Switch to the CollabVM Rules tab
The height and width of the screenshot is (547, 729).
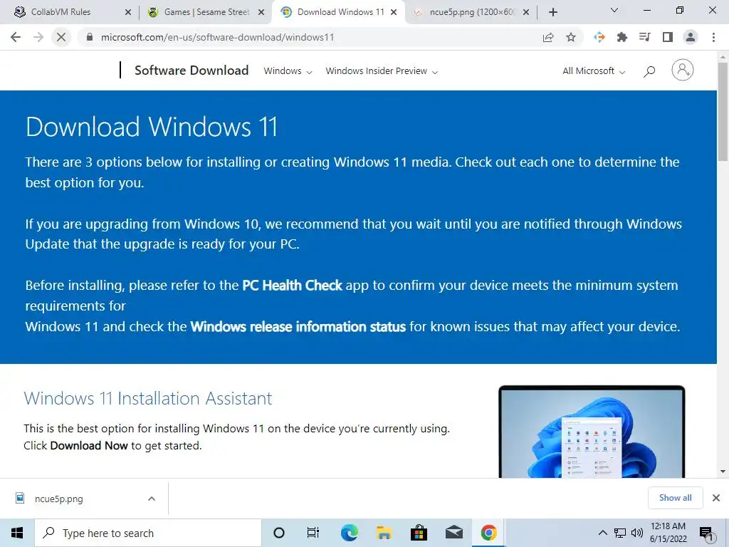(x=69, y=12)
